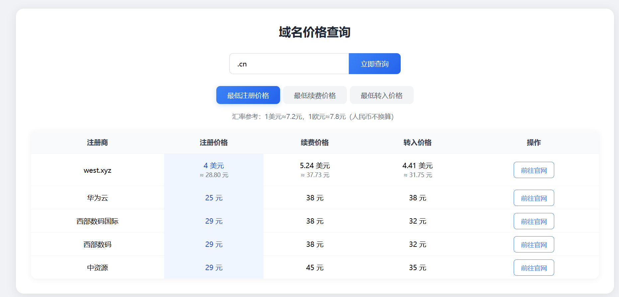Open 前往官网 for 华为云
The width and height of the screenshot is (619, 297).
click(534, 198)
